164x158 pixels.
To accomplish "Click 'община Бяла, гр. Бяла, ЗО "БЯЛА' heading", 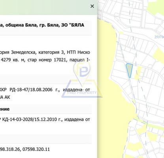I will pos(44,25).
